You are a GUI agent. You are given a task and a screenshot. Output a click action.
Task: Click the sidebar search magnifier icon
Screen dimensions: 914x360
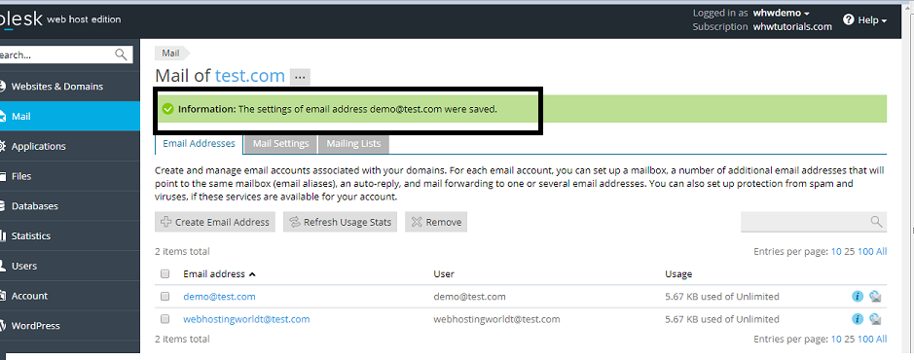coord(121,54)
